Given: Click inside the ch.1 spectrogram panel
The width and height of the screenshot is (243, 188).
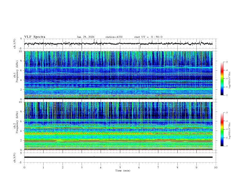Looking at the screenshot, I should 118,75.
